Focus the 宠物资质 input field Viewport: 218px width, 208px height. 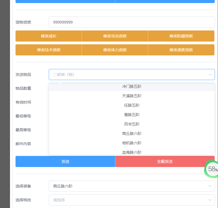click(132, 22)
